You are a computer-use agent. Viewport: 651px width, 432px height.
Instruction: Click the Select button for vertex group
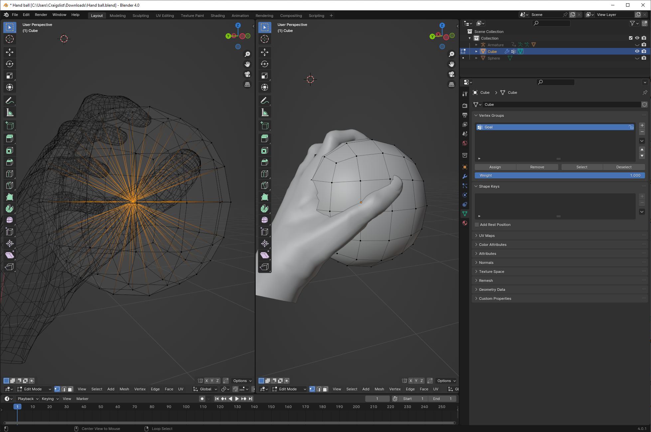(x=582, y=167)
